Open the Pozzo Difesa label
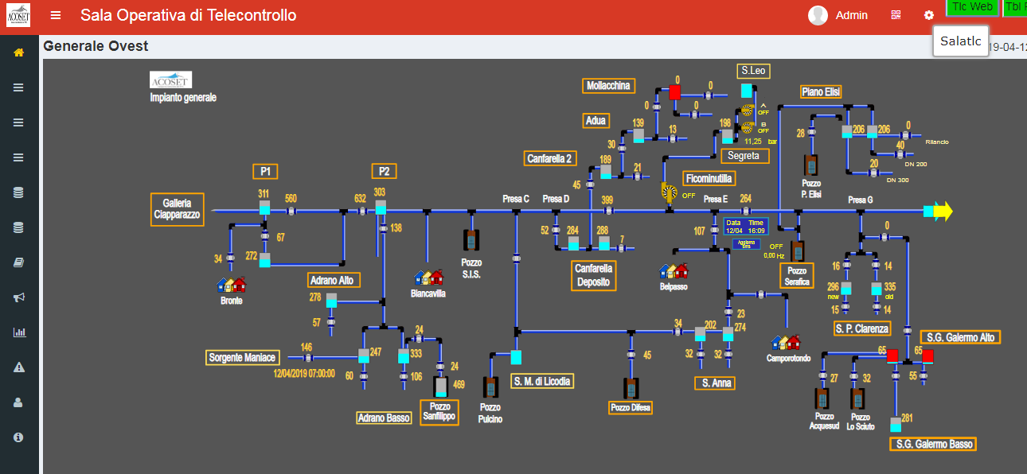The image size is (1027, 474). point(631,407)
